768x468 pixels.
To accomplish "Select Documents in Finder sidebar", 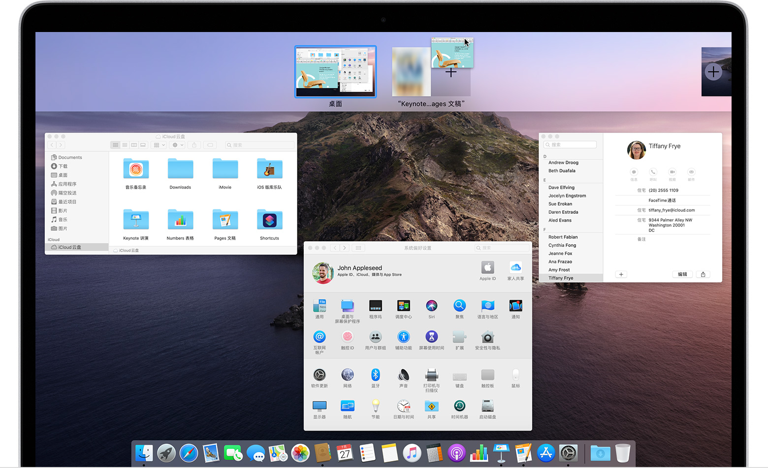I will 70,158.
